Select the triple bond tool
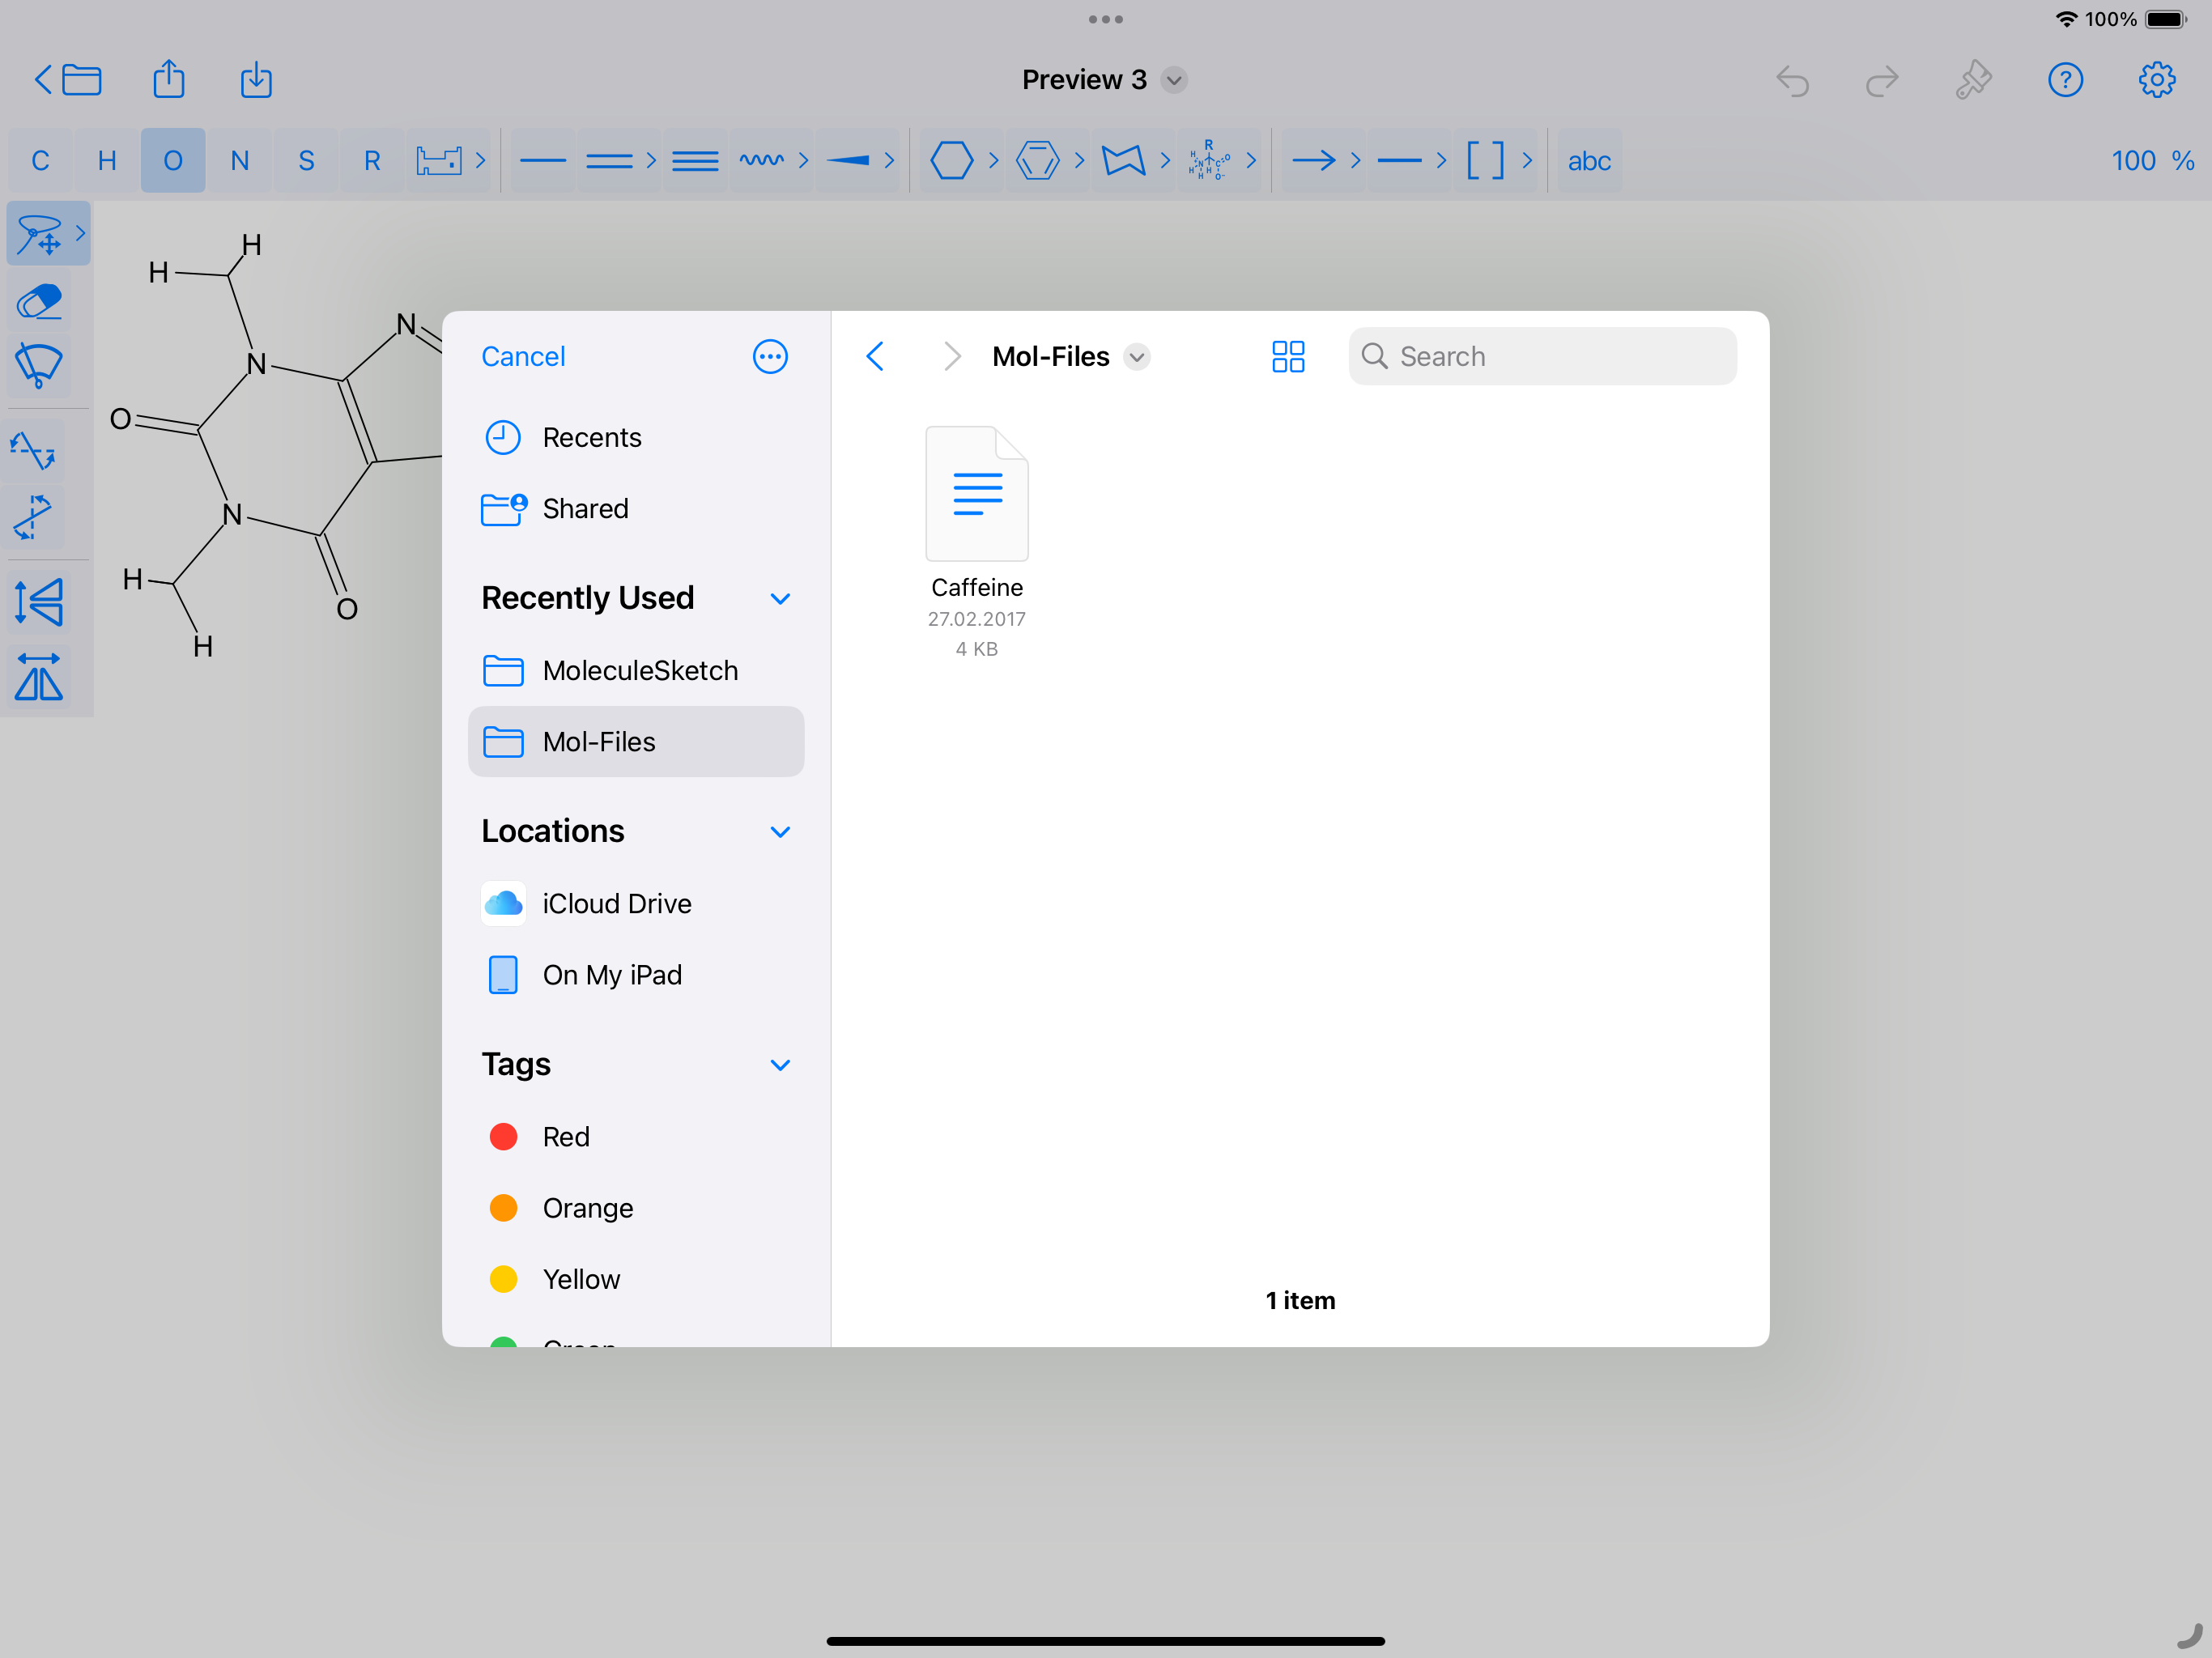Image resolution: width=2212 pixels, height=1658 pixels. tap(695, 160)
